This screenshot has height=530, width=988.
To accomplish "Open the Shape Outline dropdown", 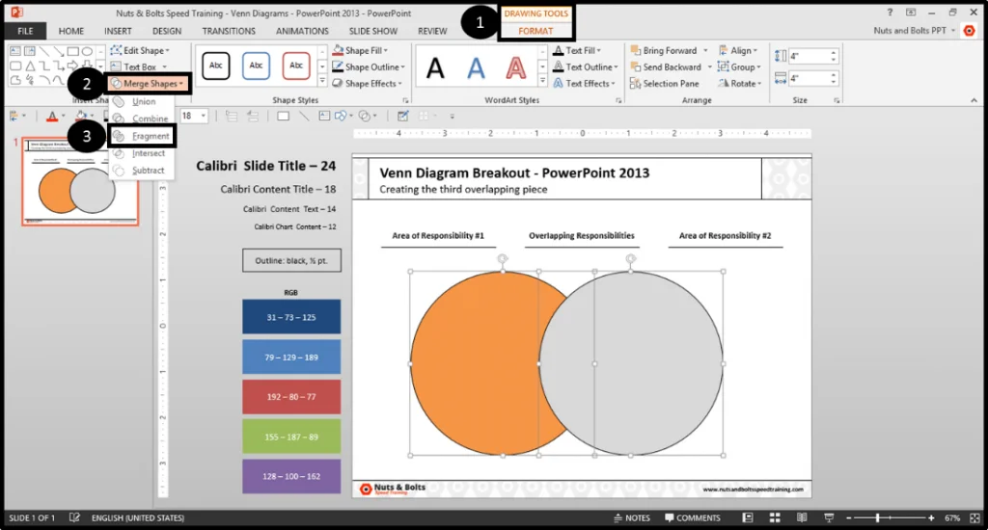I will 369,66.
